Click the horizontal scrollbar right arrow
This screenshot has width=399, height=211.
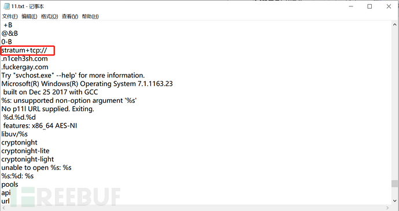[388, 208]
